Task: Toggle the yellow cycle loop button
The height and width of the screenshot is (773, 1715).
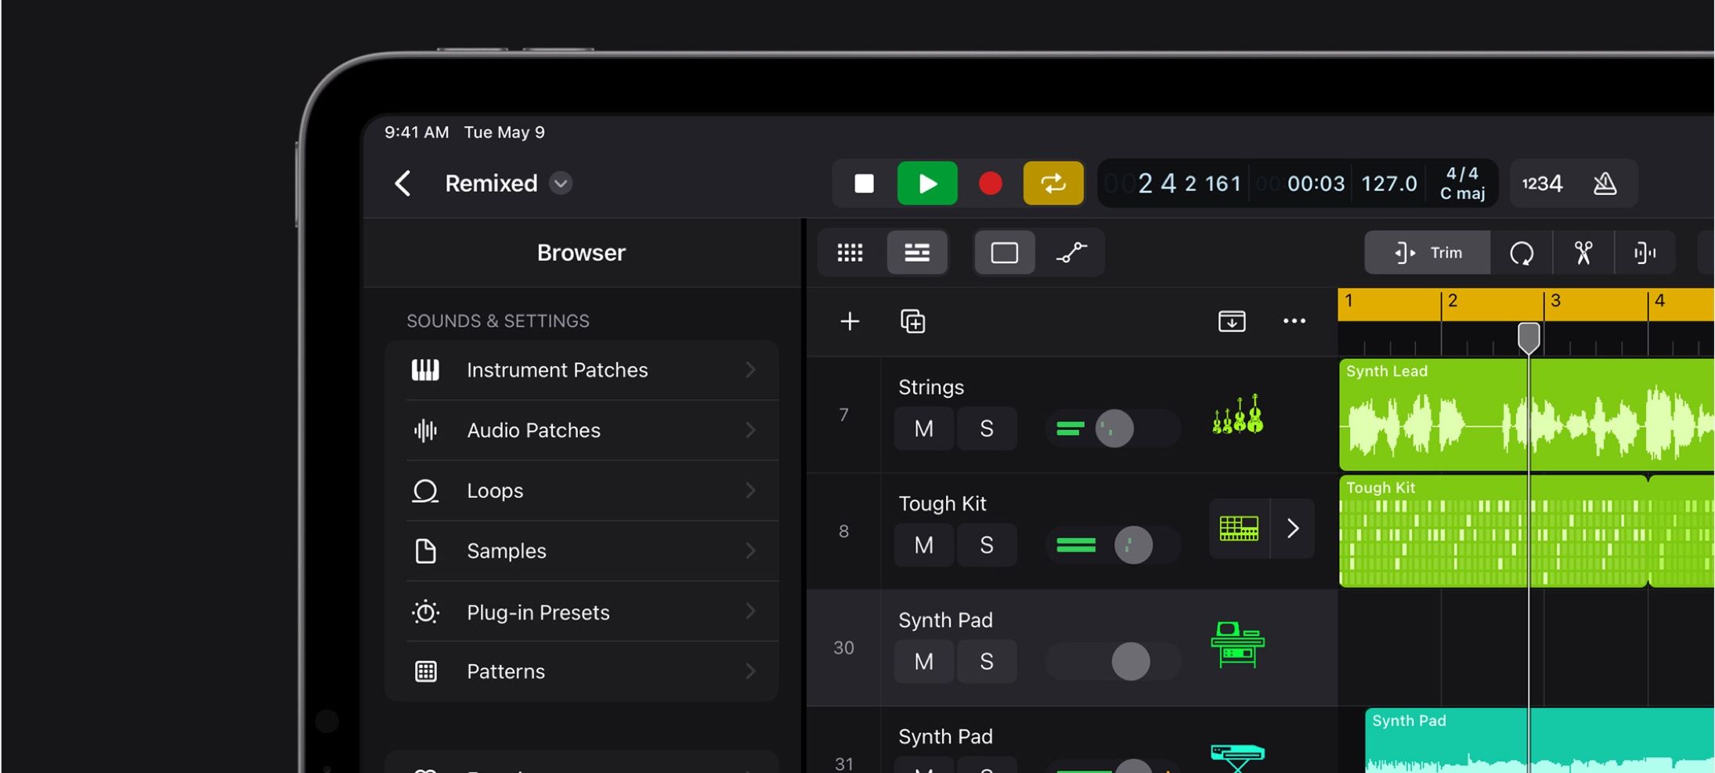Action: pyautogui.click(x=1053, y=183)
